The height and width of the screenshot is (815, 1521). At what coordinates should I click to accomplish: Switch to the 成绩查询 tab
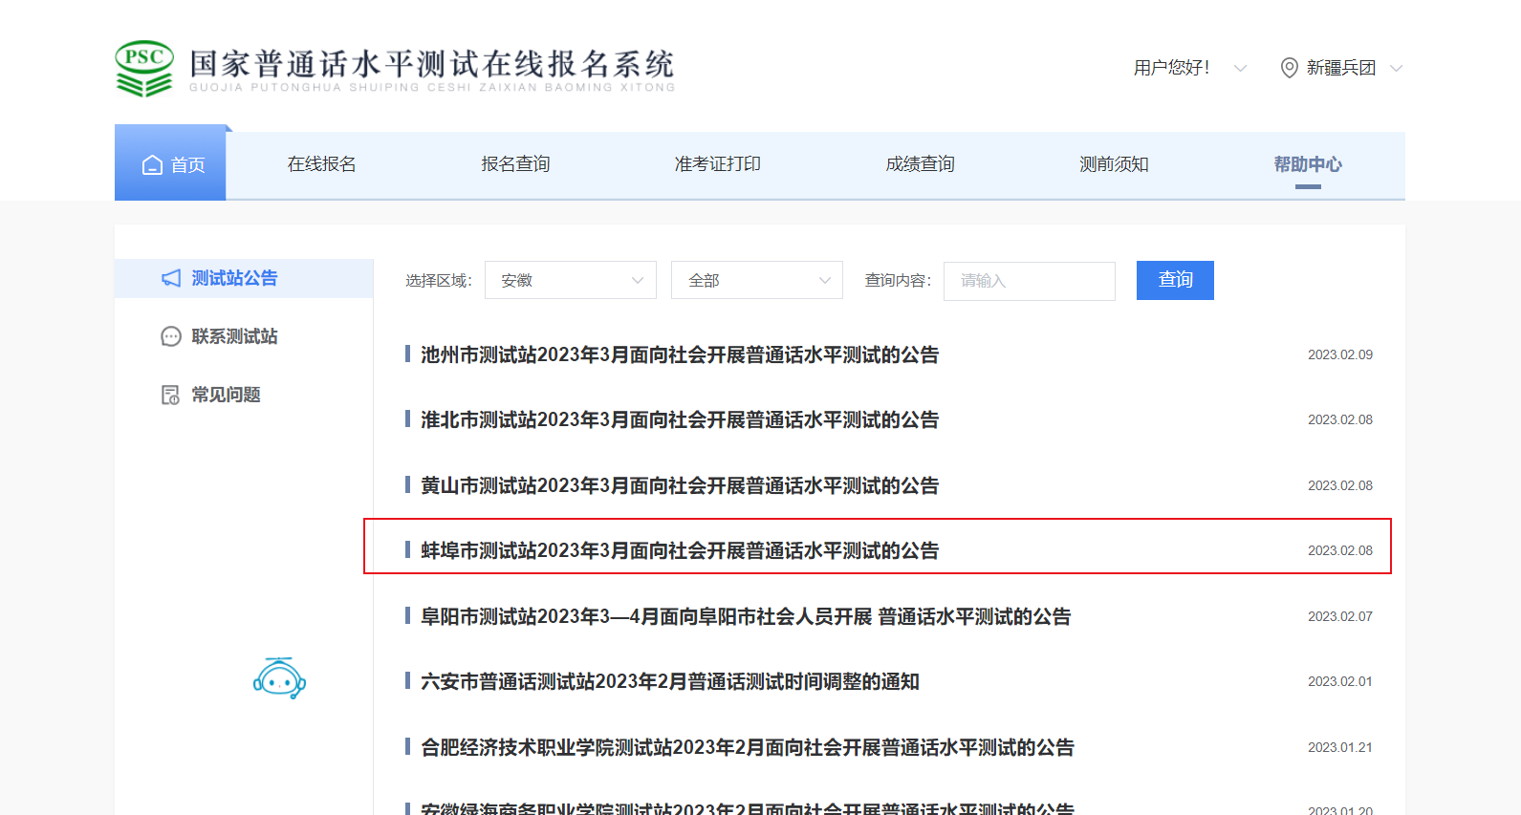(x=920, y=164)
